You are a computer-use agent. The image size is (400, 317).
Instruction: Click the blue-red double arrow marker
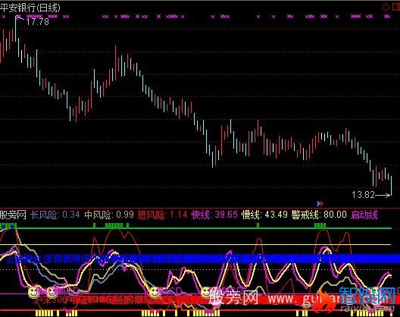click(x=320, y=203)
